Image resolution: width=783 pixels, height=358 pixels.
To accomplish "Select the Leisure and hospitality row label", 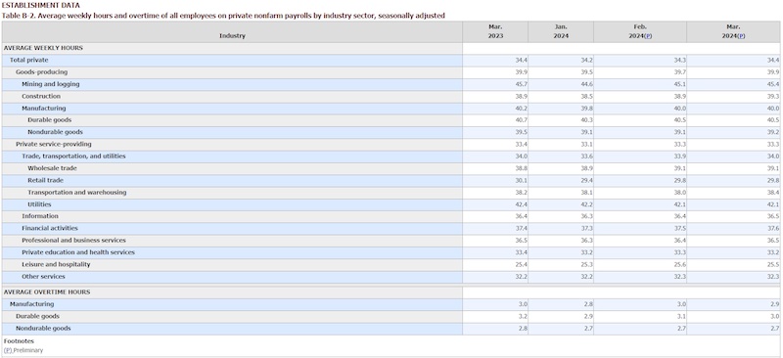I will (56, 264).
